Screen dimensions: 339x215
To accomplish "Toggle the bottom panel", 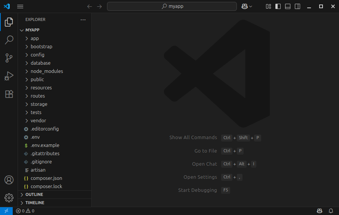I will (x=288, y=6).
